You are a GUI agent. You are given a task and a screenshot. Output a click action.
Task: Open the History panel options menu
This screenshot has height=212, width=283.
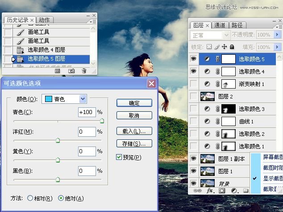pyautogui.click(x=92, y=21)
